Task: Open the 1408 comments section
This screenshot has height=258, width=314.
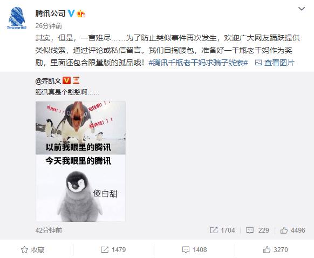Action: [x=194, y=250]
